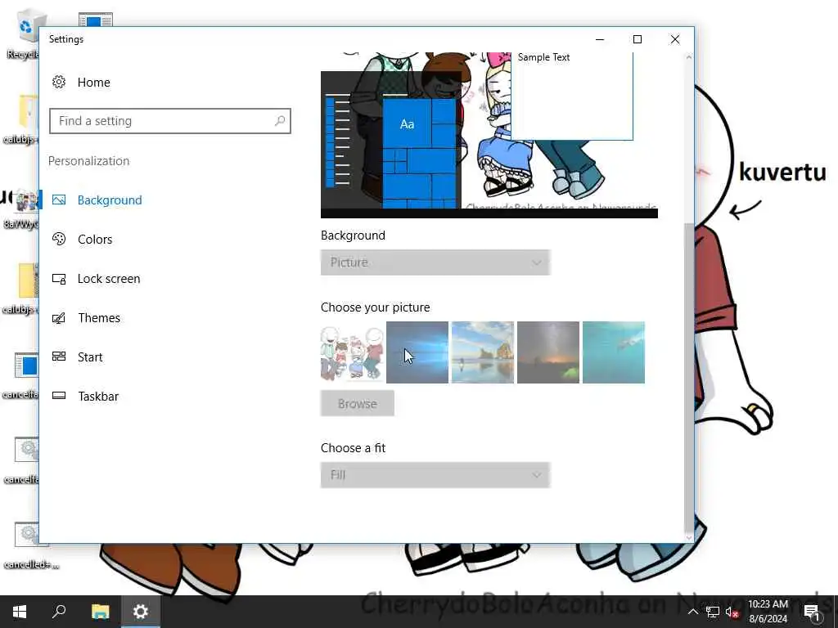Image resolution: width=838 pixels, height=628 pixels.
Task: Open the Windows Start menu
Action: pyautogui.click(x=20, y=612)
